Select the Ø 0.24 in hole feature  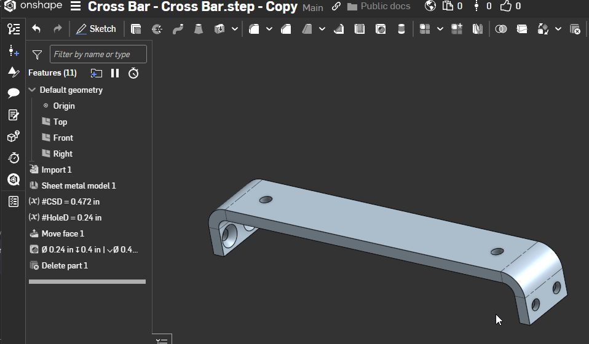pos(89,249)
